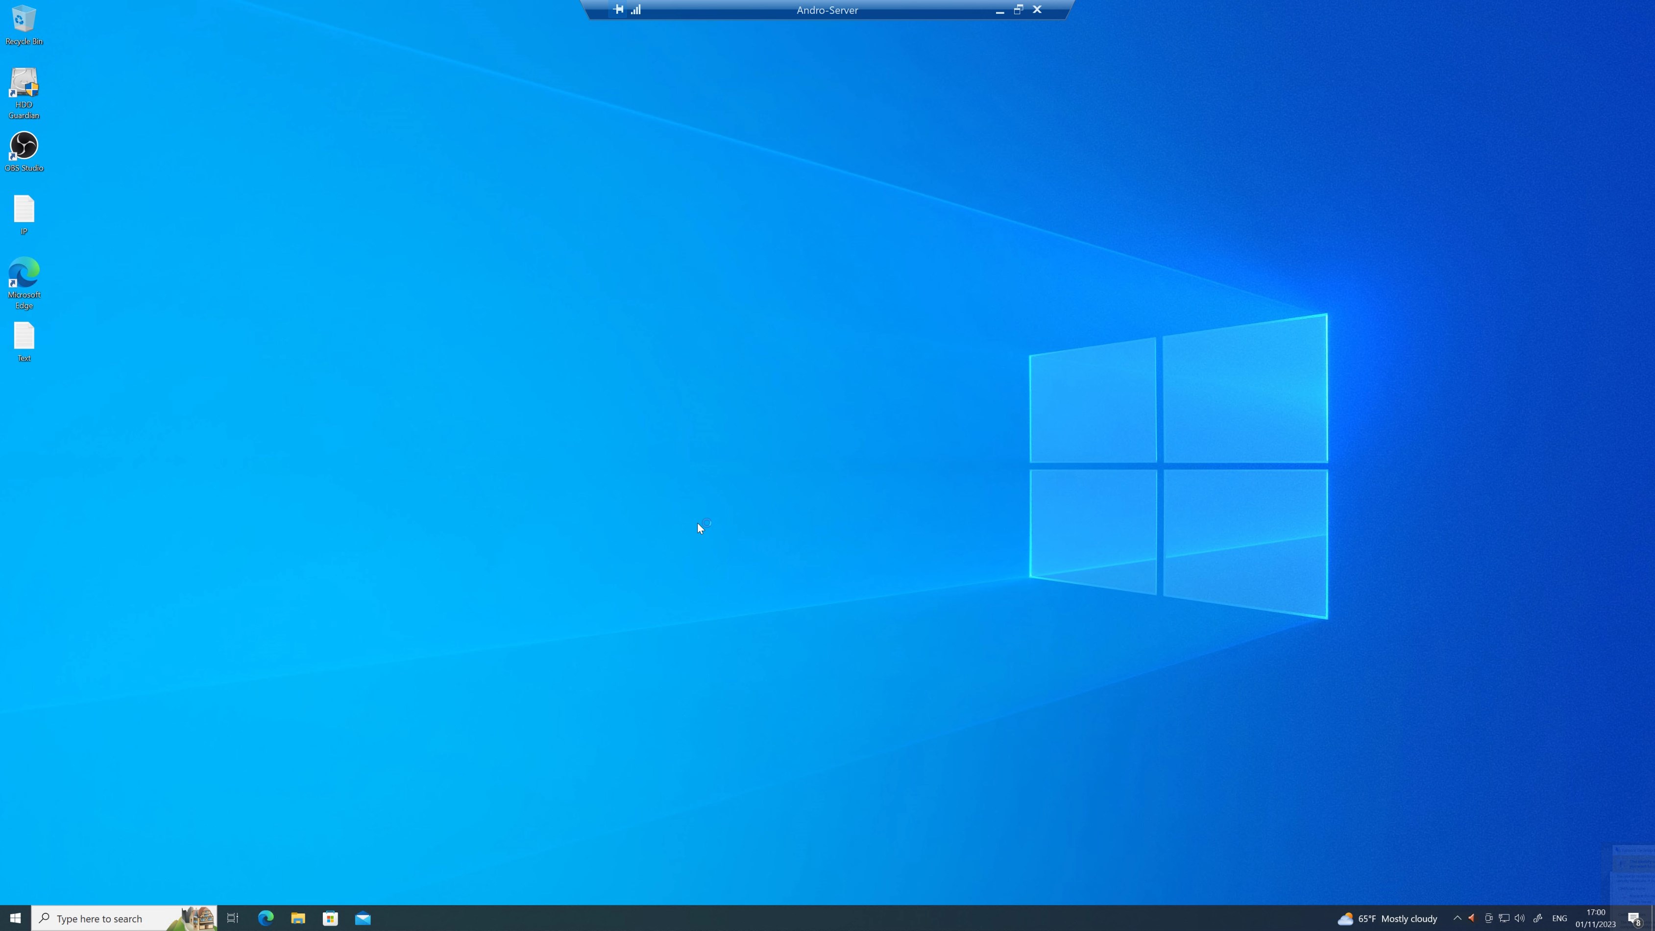This screenshot has width=1655, height=931.
Task: Open the Windows Start menu
Action: 15,918
